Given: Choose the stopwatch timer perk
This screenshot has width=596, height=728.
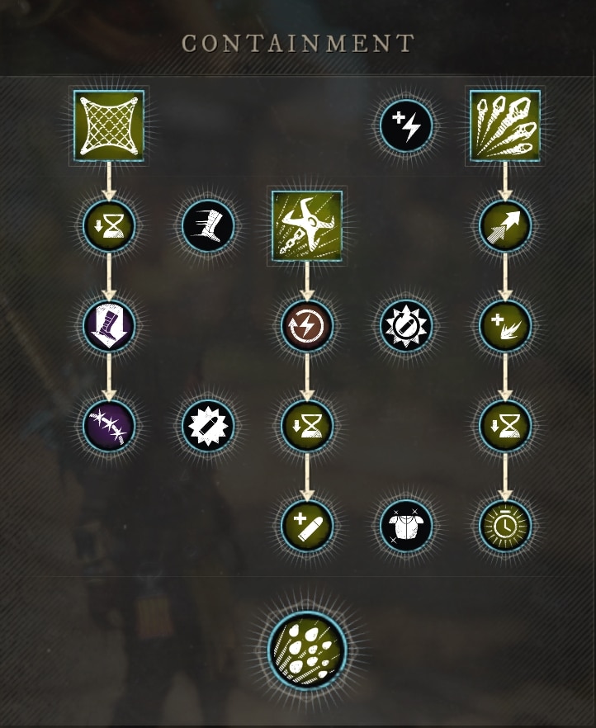Looking at the screenshot, I should 505,526.
